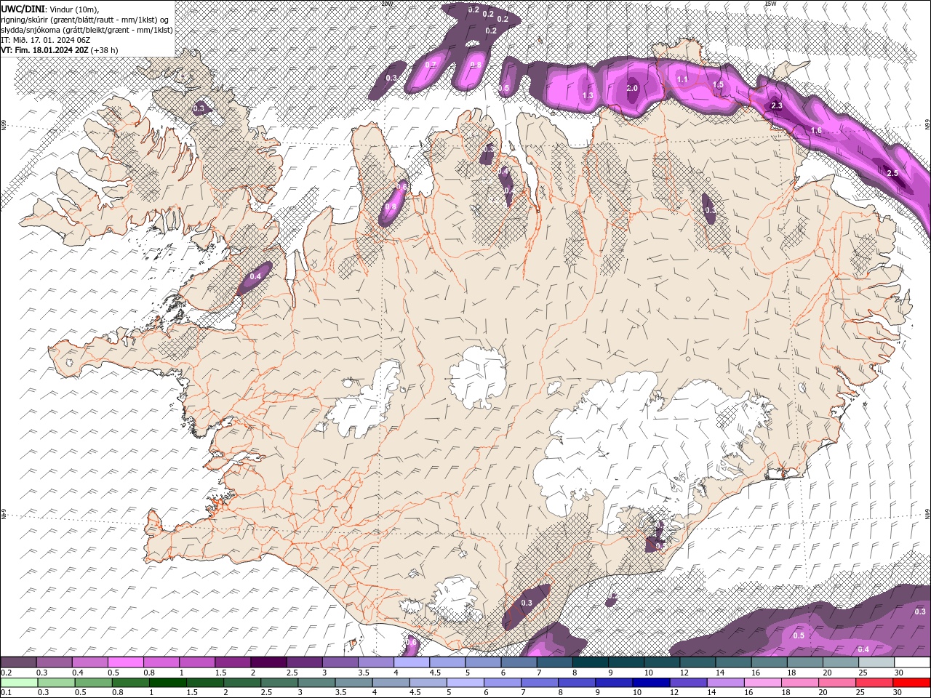Click the '0.4' label in the upper legend row
931x698 pixels.
pos(77,673)
